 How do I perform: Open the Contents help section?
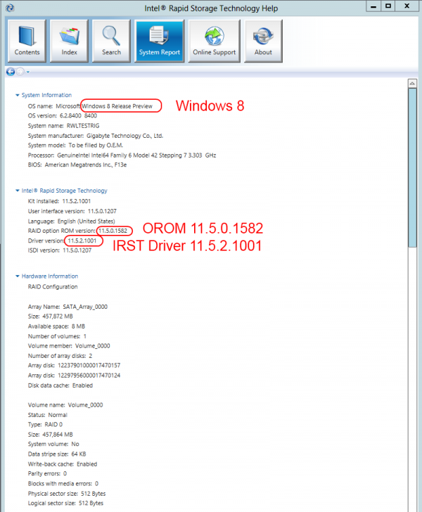27,41
